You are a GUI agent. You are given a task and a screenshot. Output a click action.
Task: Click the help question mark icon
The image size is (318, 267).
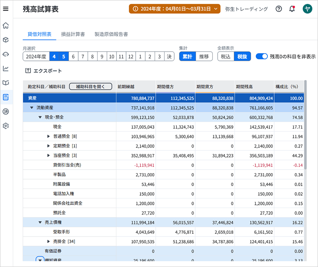(279, 9)
